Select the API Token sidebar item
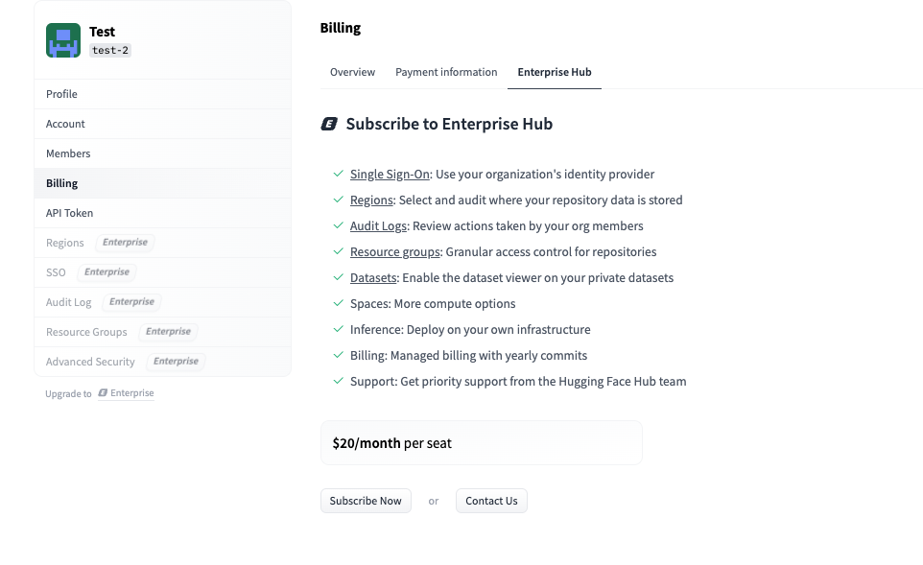Viewport: 923px width, 565px height. point(69,213)
